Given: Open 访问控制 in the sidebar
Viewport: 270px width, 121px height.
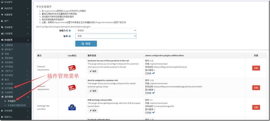Looking at the screenshot, I should (x=9, y=84).
